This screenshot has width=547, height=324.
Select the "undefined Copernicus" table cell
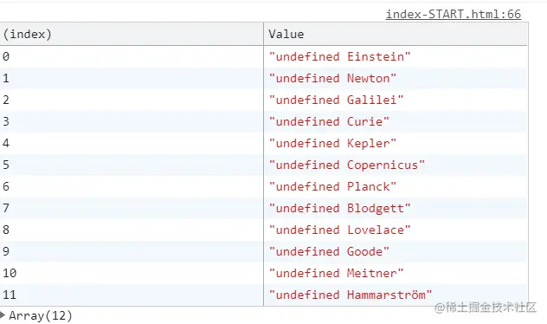[x=396, y=165]
